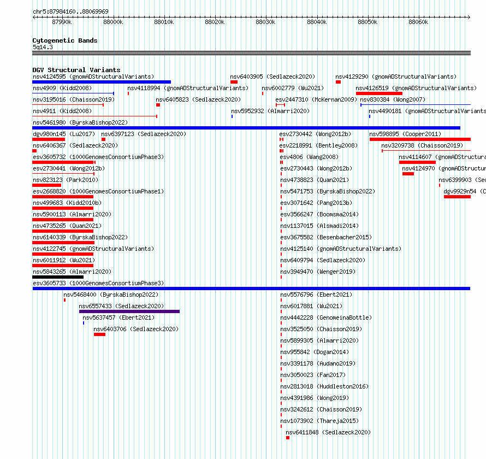The height and width of the screenshot is (459, 486).
Task: Select the blue nsv4124595 variant bar
Action: (x=102, y=82)
